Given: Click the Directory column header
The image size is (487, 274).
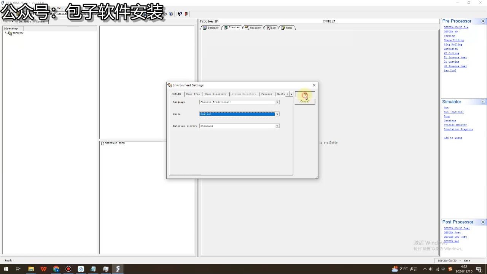Looking at the screenshot, I should click(13, 29).
